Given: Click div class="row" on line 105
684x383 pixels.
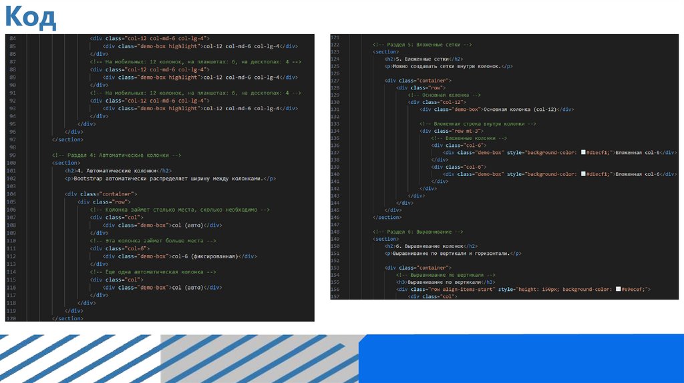Looking at the screenshot, I should [104, 202].
